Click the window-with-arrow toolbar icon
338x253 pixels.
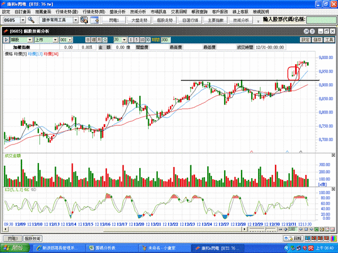point(95,20)
